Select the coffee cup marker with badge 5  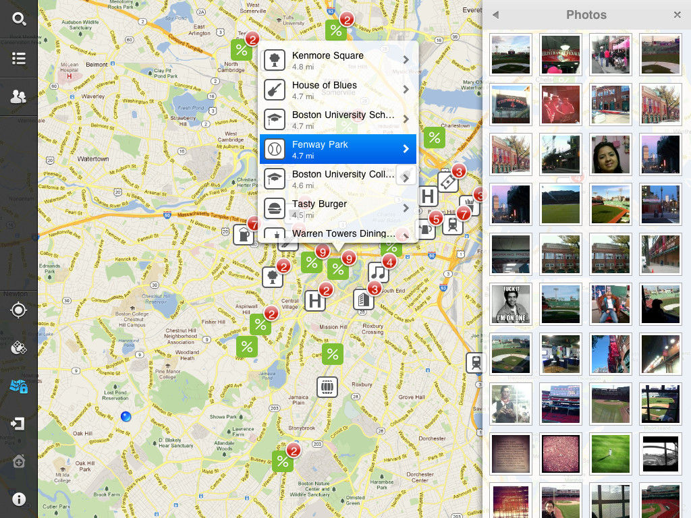pos(425,229)
